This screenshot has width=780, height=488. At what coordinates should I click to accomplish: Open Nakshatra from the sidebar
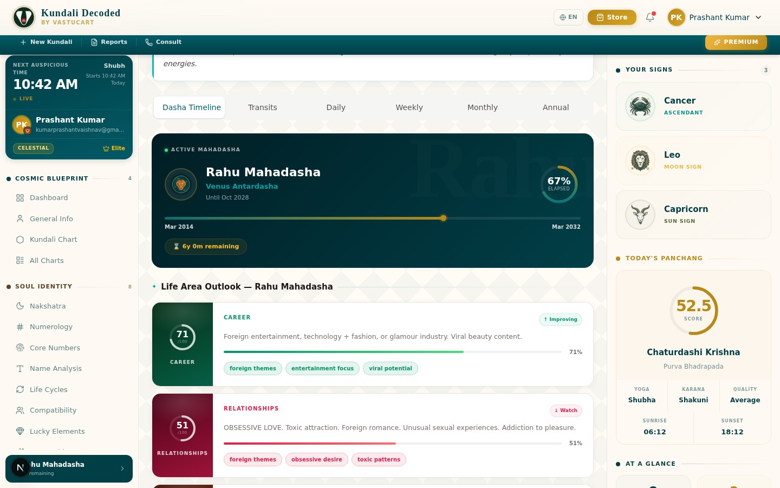tap(48, 306)
